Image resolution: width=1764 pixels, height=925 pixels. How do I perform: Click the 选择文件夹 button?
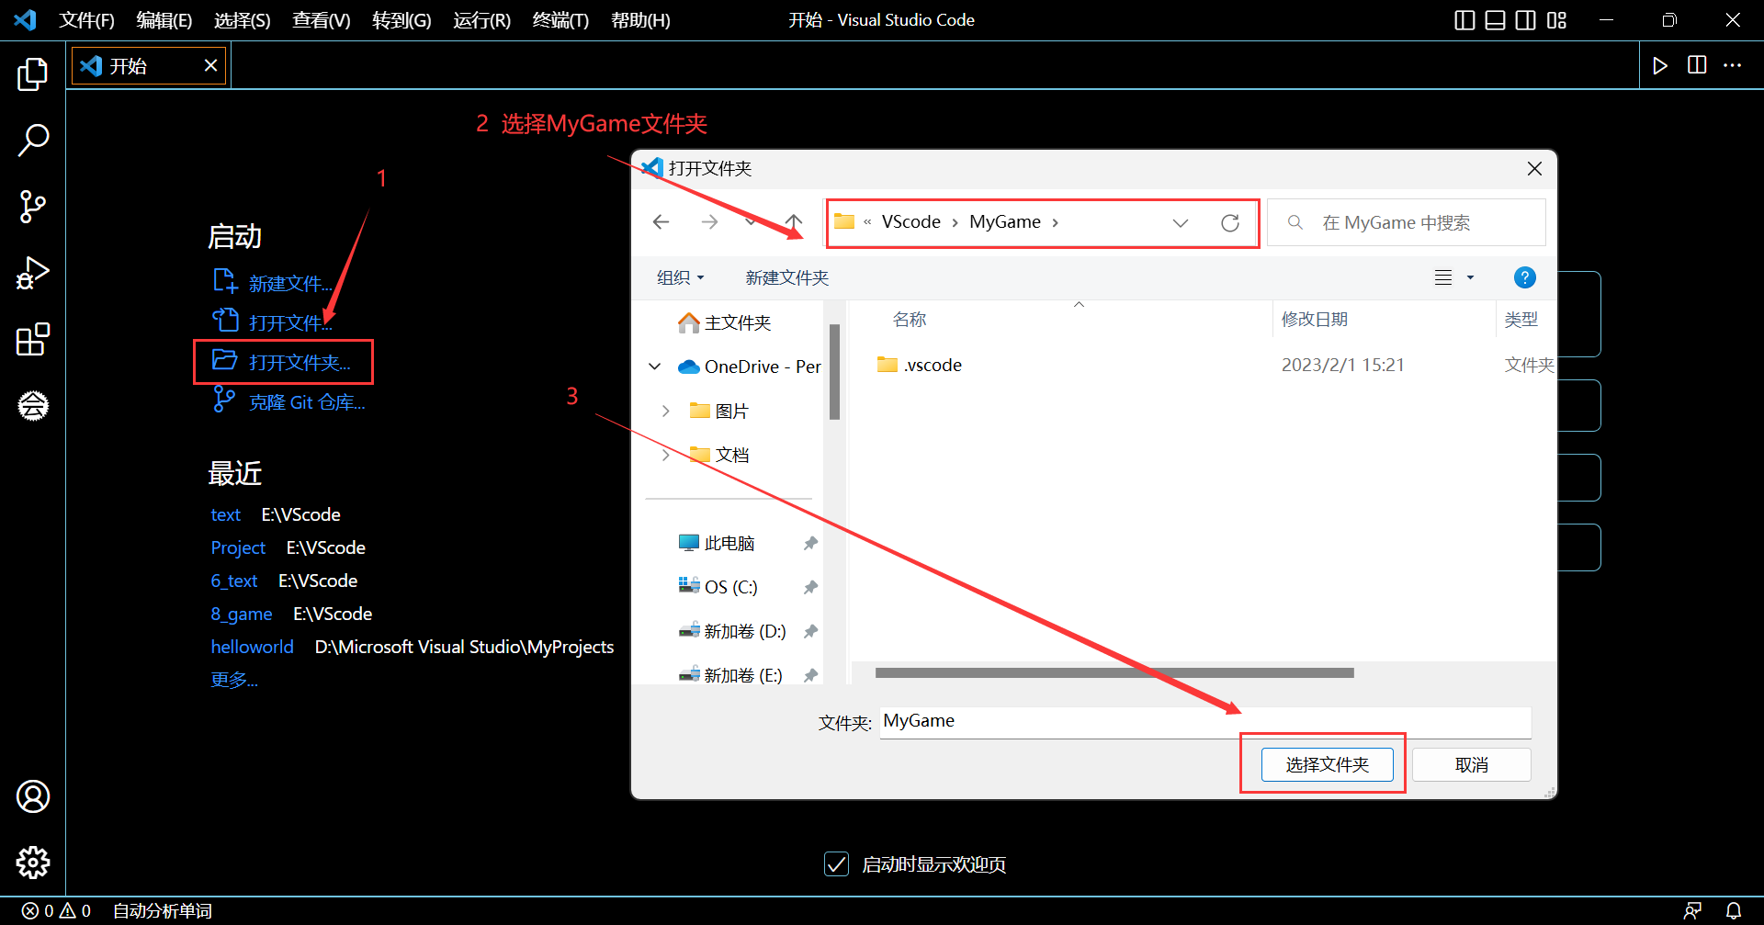coord(1327,764)
